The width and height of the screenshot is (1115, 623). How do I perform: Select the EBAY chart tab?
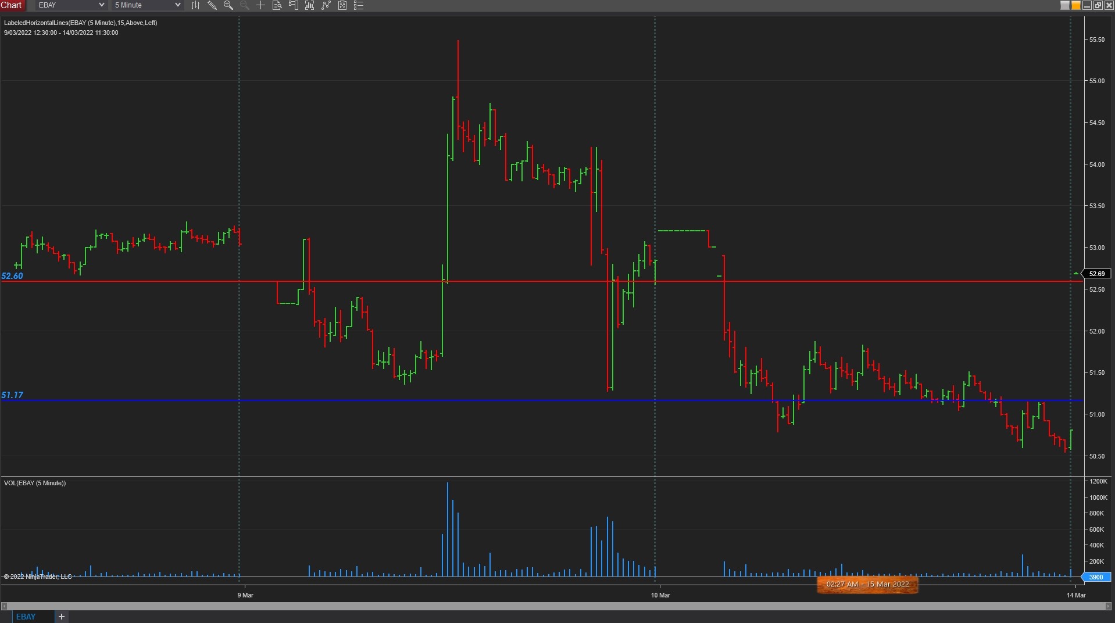click(x=26, y=617)
